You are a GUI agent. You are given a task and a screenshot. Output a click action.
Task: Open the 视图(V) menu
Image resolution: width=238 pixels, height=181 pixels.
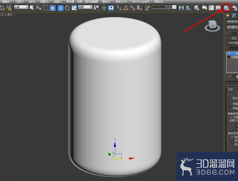tap(44, 2)
